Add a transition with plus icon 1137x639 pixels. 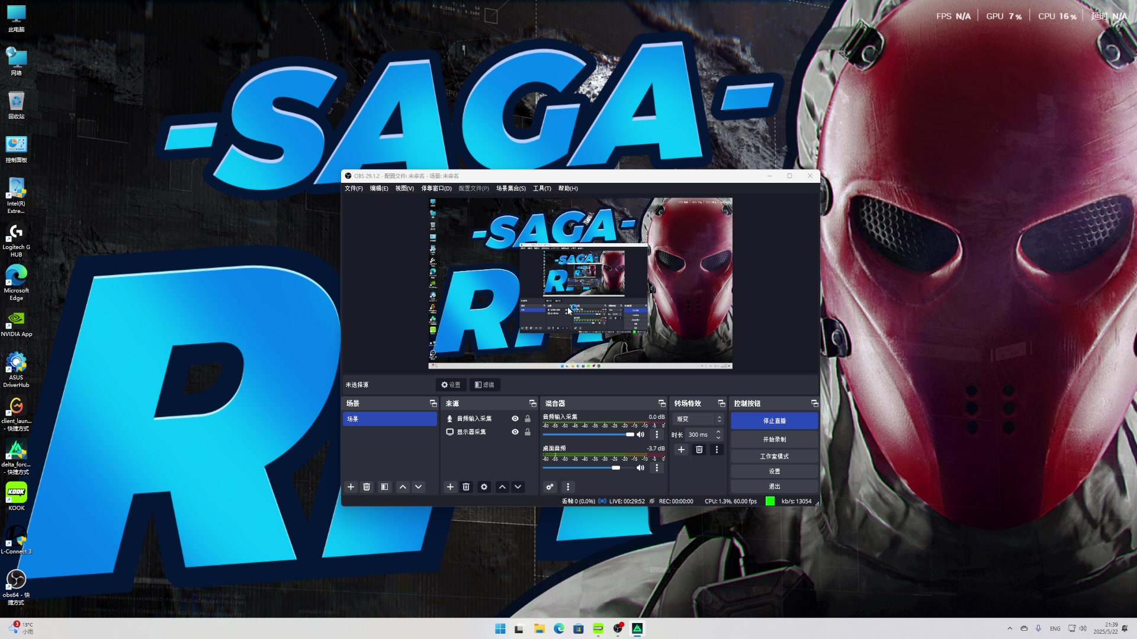point(681,450)
